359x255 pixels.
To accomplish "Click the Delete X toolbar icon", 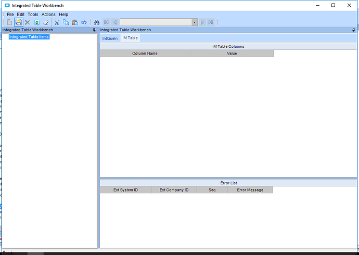I will [x=28, y=22].
